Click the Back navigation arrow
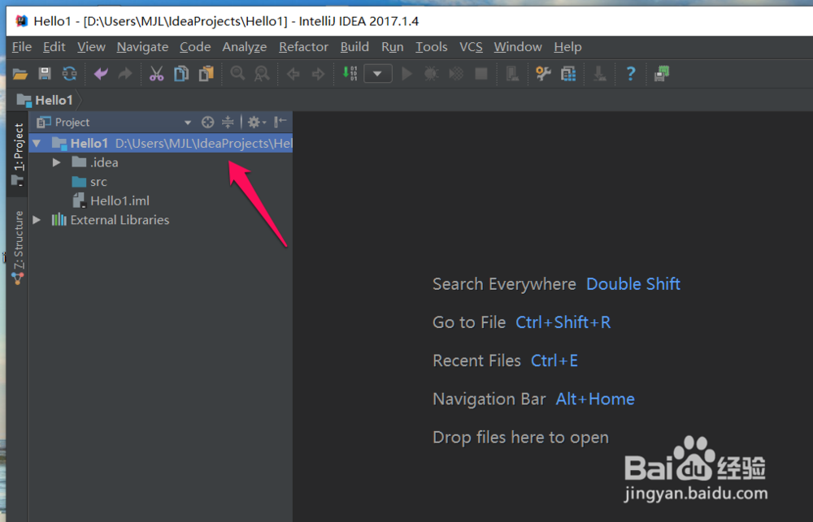Image resolution: width=813 pixels, height=522 pixels. tap(293, 74)
